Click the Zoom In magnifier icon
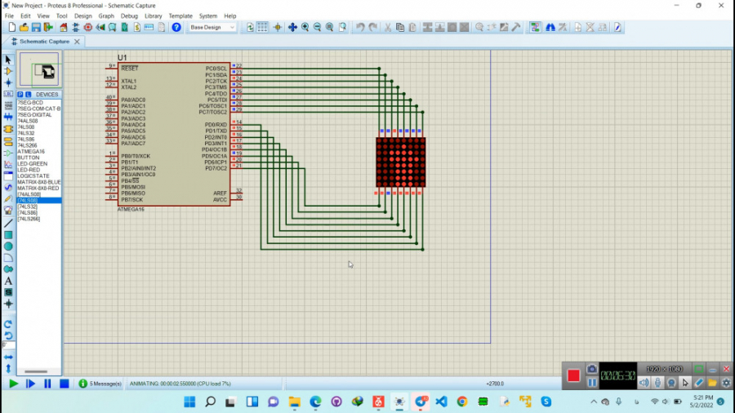735x413 pixels. [305, 27]
